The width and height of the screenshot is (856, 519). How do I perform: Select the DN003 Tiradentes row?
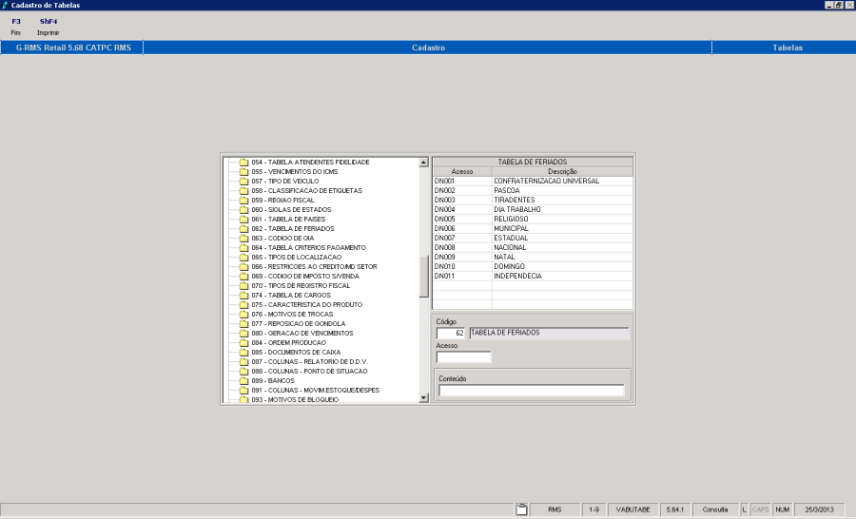(x=532, y=200)
